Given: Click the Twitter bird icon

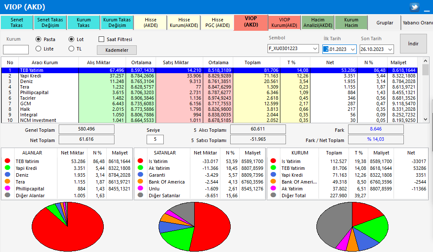Looking at the screenshot, I should (414, 7).
